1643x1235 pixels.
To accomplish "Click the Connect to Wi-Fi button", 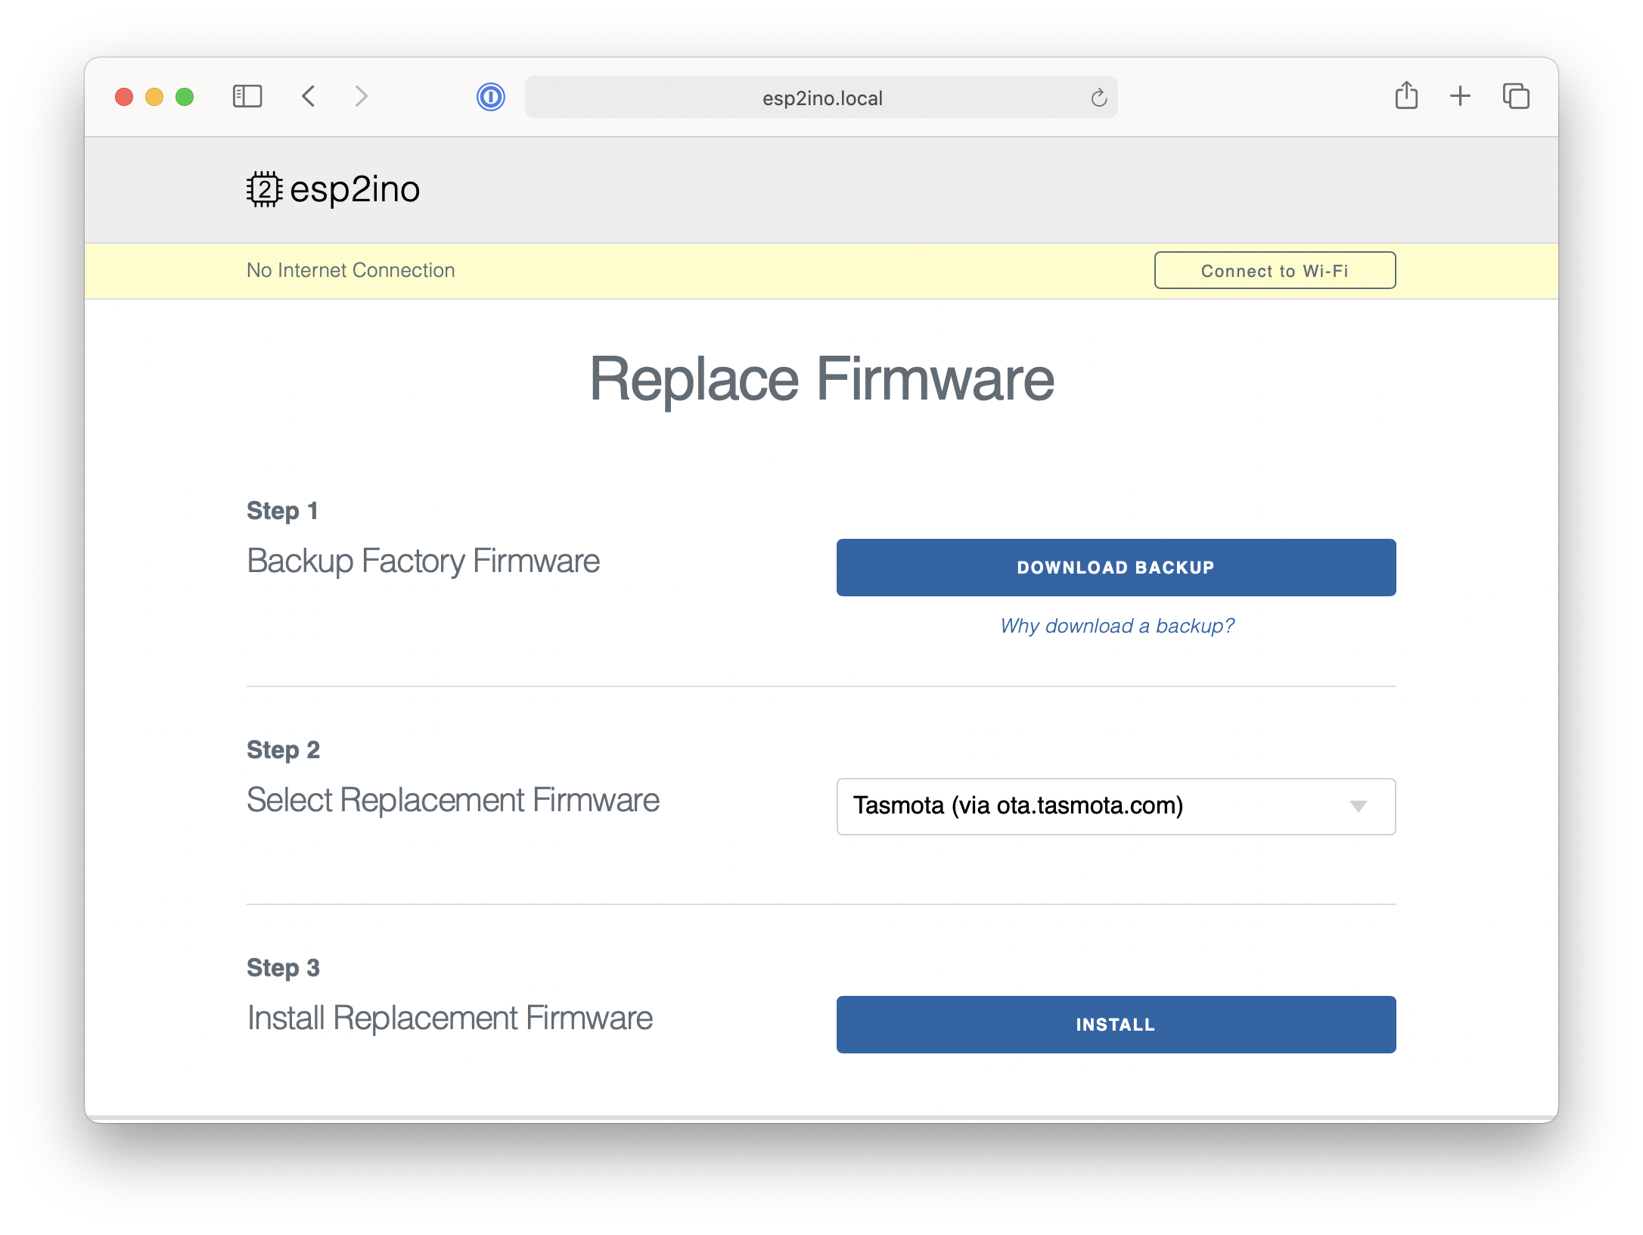I will [x=1275, y=270].
